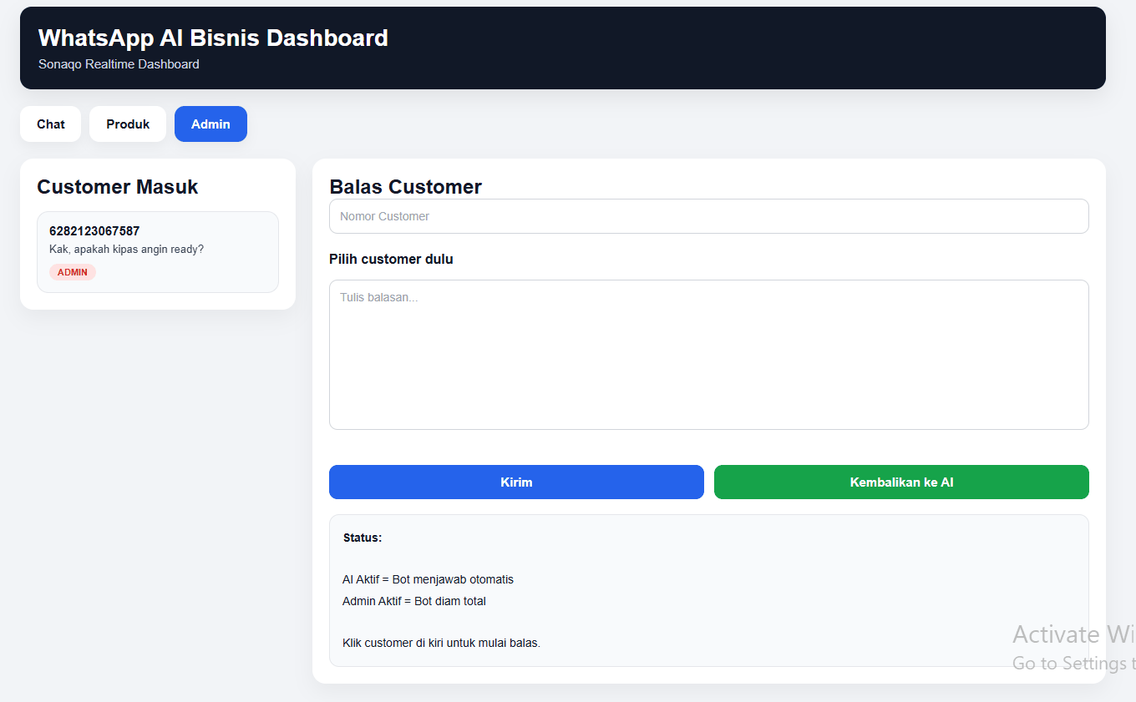Click 'Klik customer di kiri untuk mulai balas.' text
Screen dimensions: 1136x702
tap(441, 643)
